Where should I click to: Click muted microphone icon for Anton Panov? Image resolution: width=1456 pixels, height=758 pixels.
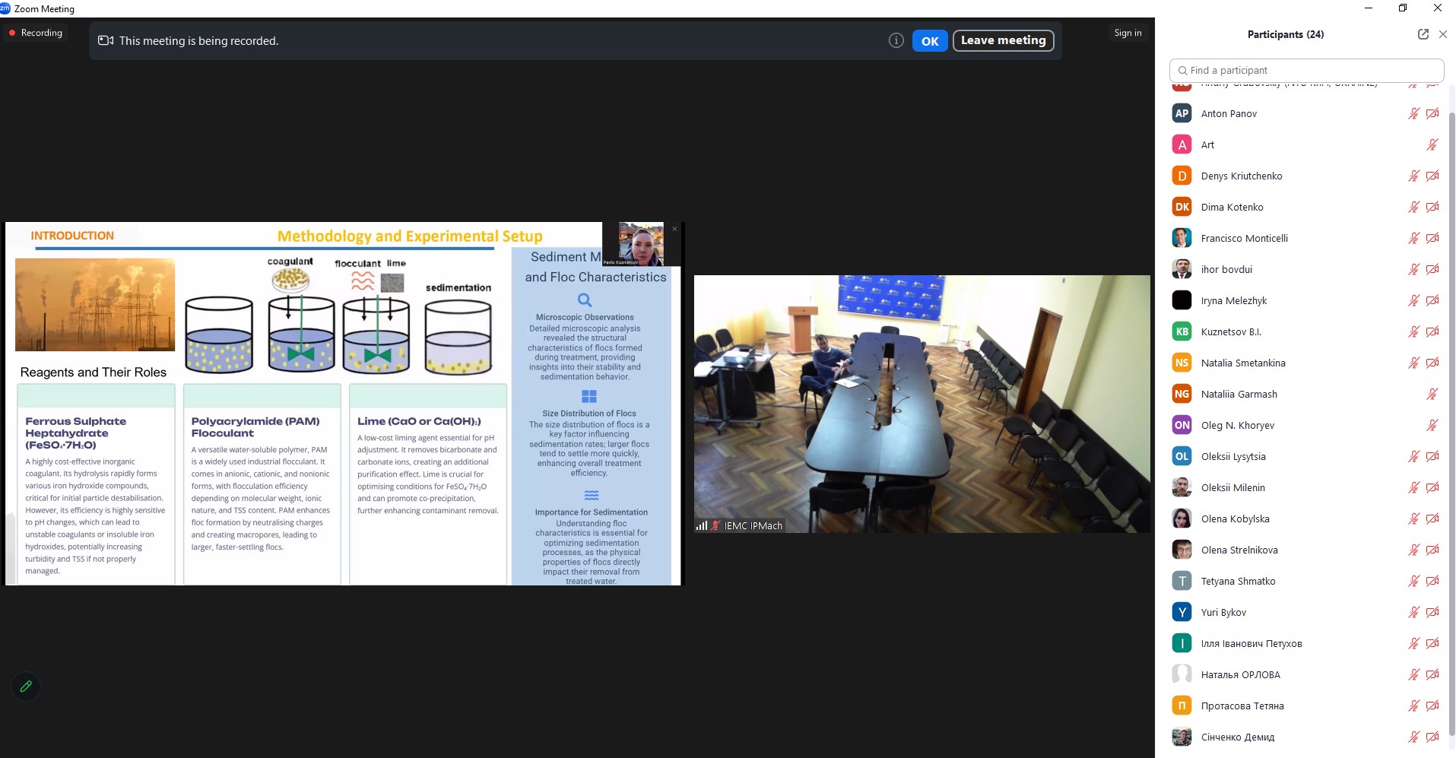(x=1413, y=114)
